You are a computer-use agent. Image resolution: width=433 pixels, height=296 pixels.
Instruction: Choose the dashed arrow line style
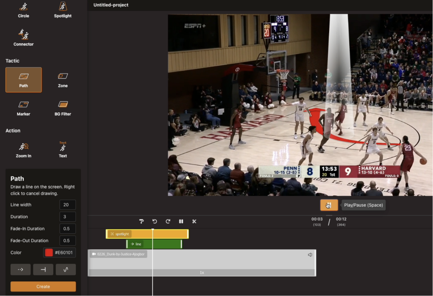[x=20, y=270]
